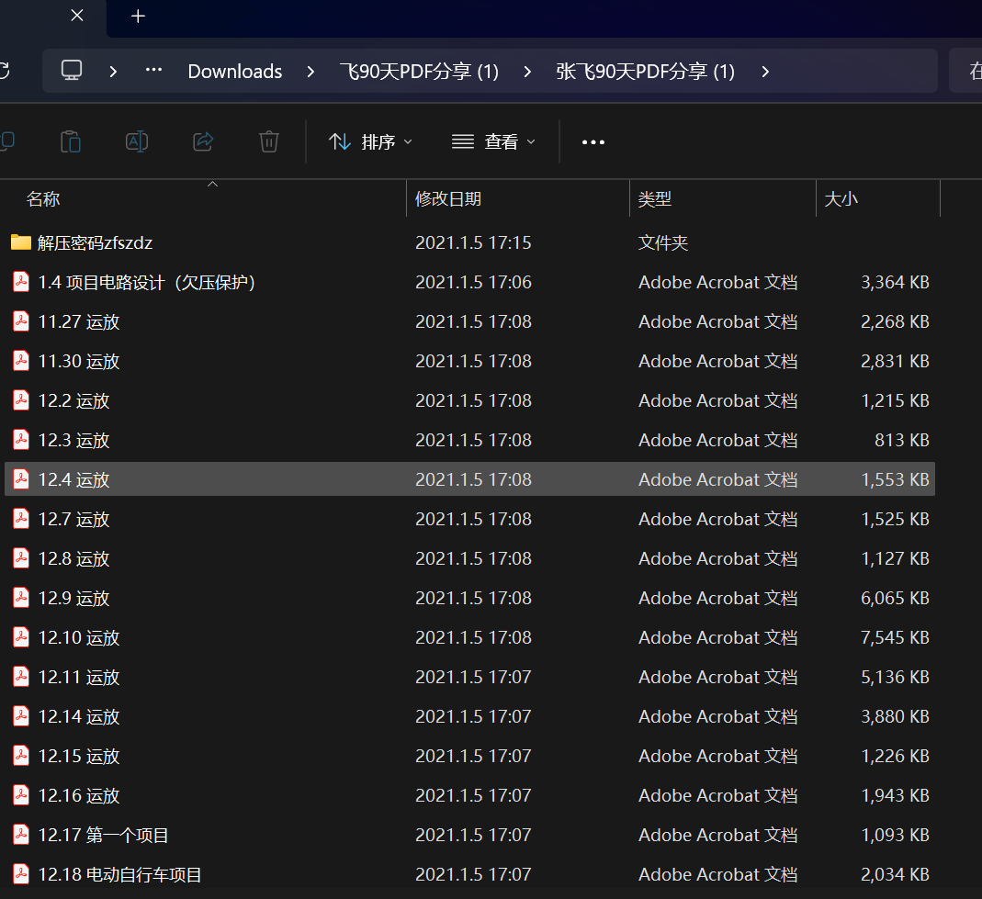Select PDF icon of 12.18 电动自行车项目

[x=21, y=874]
